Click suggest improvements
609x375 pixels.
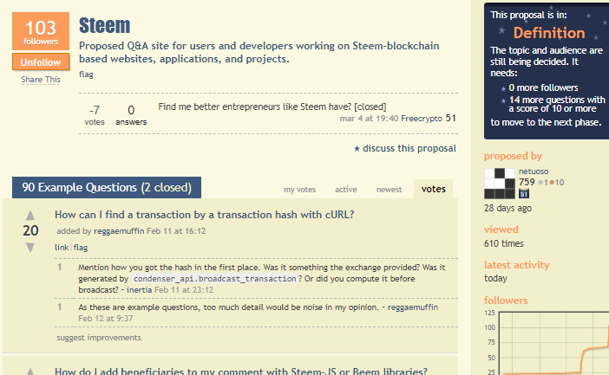99,338
